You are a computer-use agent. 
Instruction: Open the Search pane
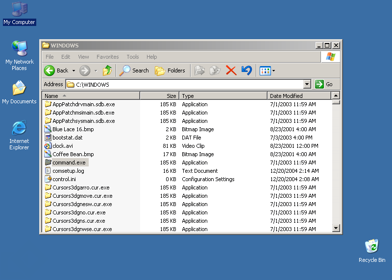134,70
